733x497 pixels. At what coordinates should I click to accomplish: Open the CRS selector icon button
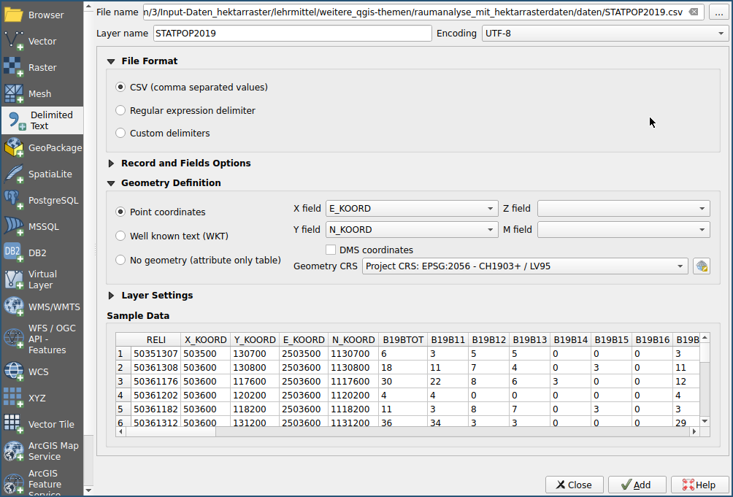(702, 266)
